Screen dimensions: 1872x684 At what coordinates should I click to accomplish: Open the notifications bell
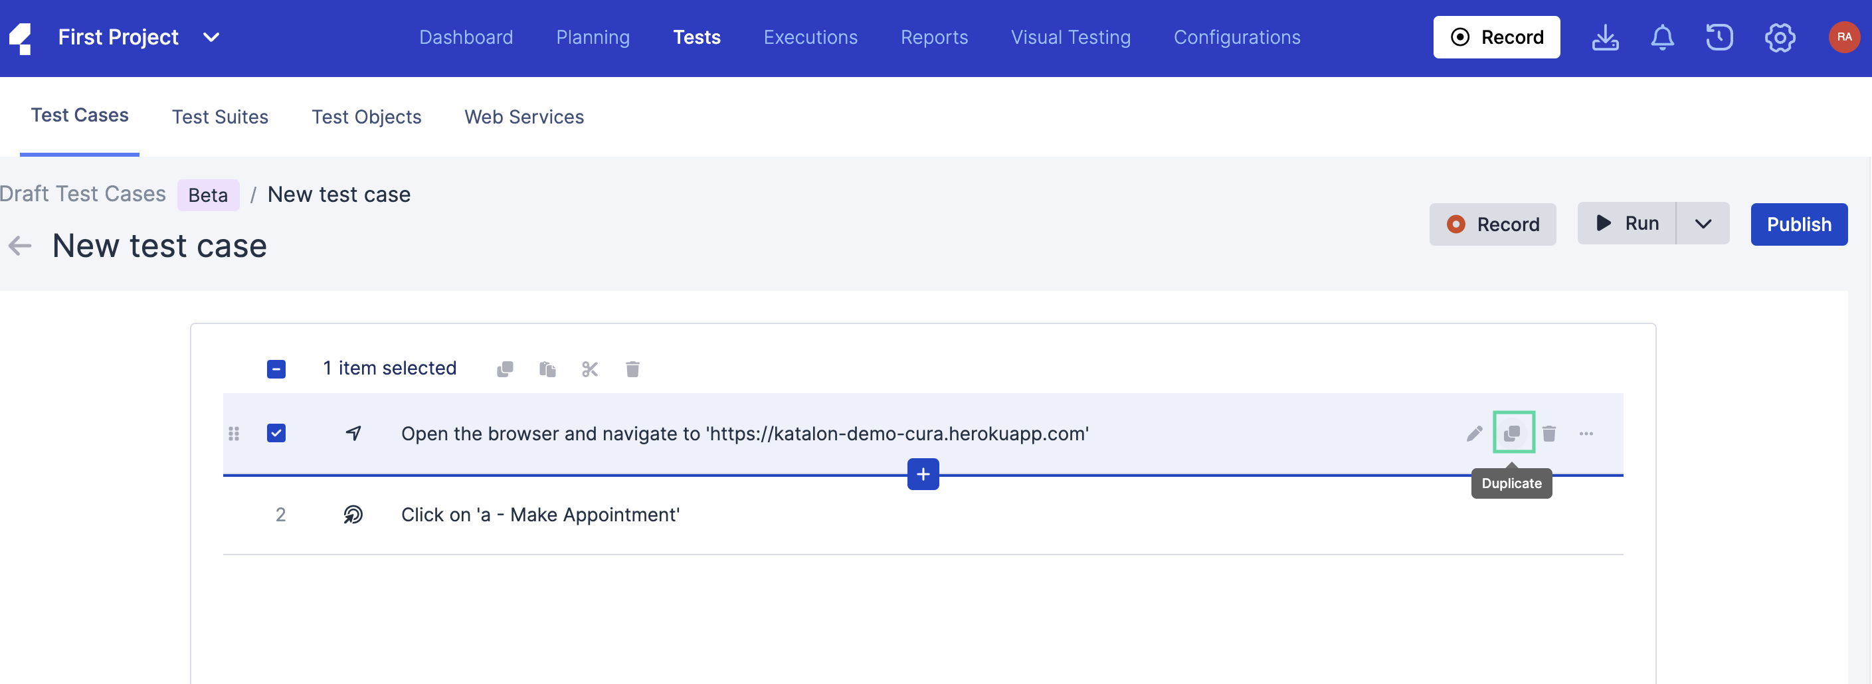pos(1662,37)
